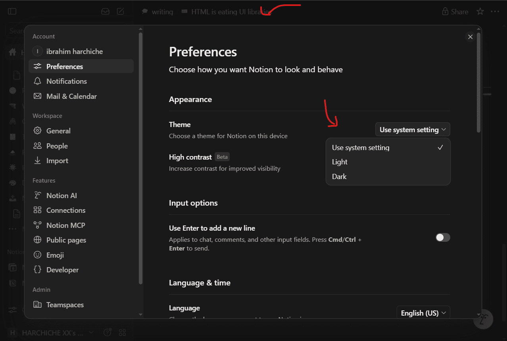
Task: Click the Features section label in sidebar
Action: [44, 180]
